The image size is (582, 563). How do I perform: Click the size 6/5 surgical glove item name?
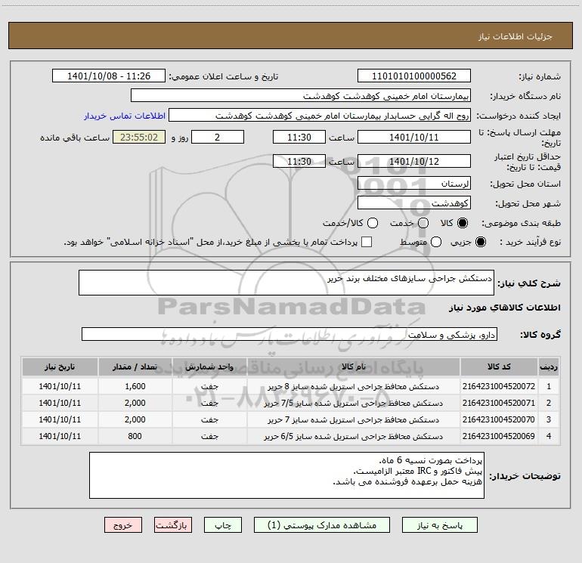point(354,437)
